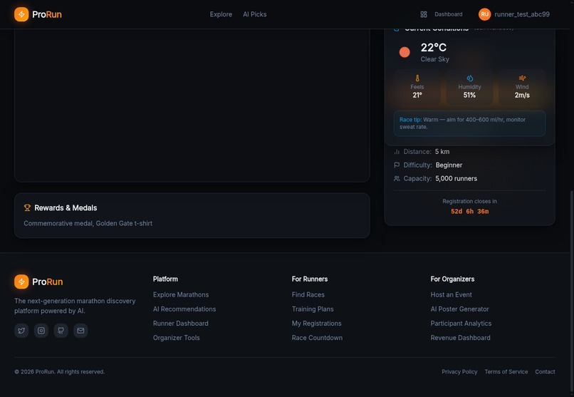
Task: Open Runner Dashboard footer link
Action: click(x=180, y=324)
